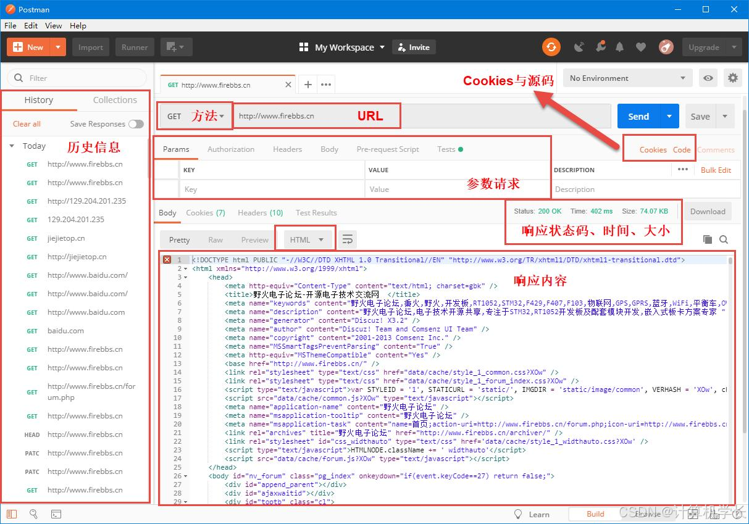Add a new request tab
749x524 pixels.
[x=308, y=85]
